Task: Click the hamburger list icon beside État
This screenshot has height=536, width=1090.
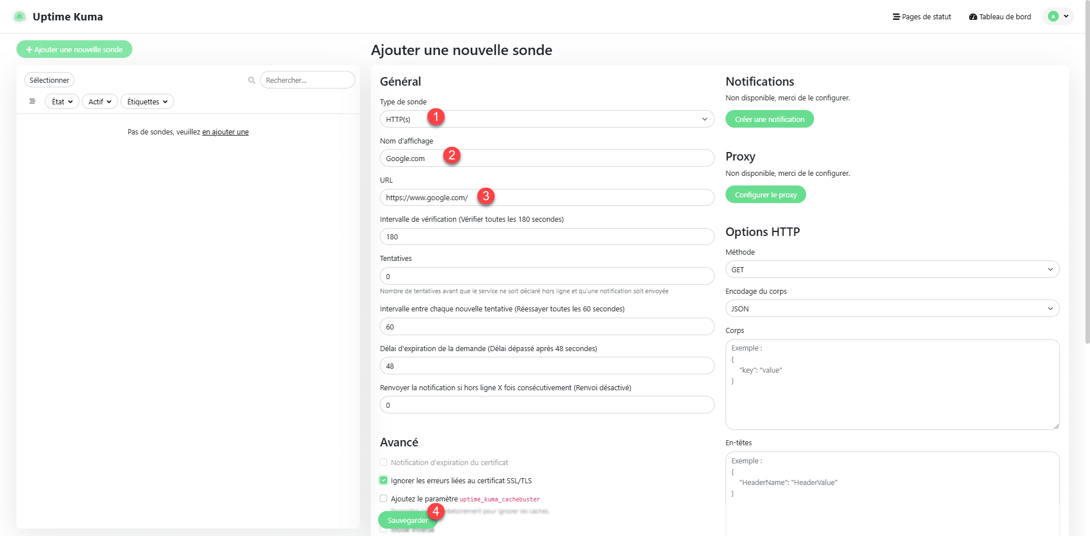Action: 32,102
